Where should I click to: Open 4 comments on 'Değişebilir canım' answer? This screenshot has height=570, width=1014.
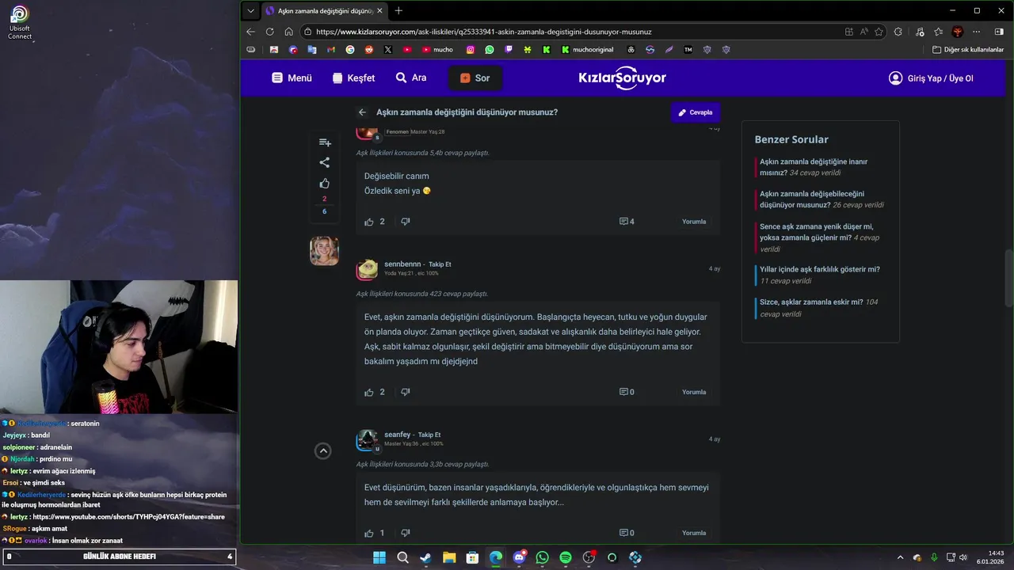click(627, 222)
